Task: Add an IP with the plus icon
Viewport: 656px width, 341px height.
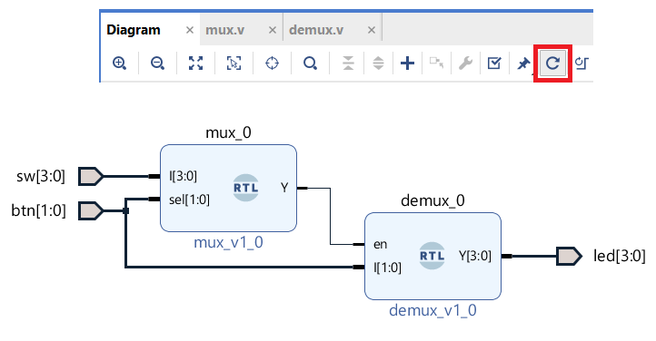Action: click(x=407, y=63)
